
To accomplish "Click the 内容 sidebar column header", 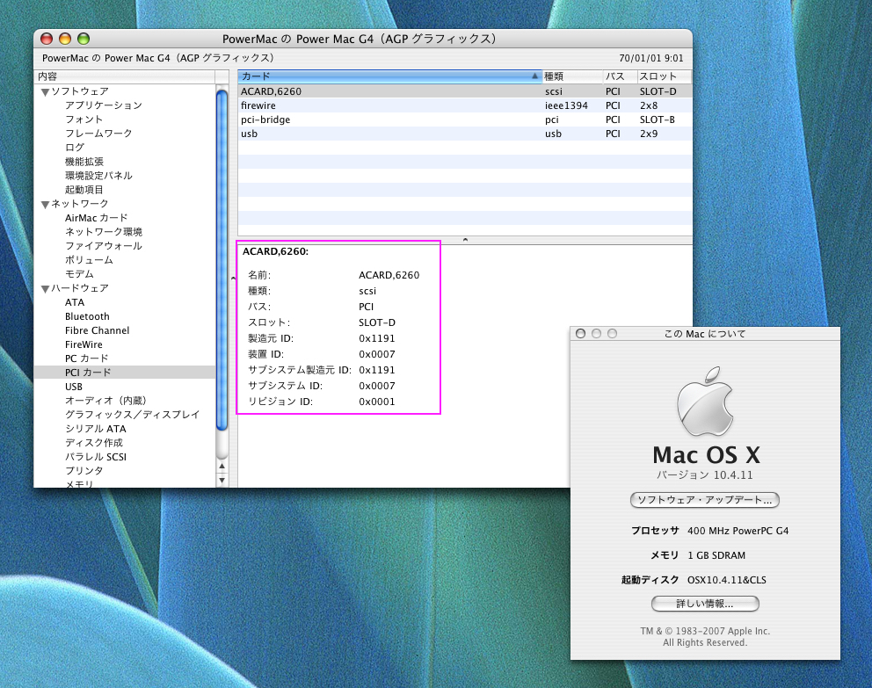I will click(126, 76).
